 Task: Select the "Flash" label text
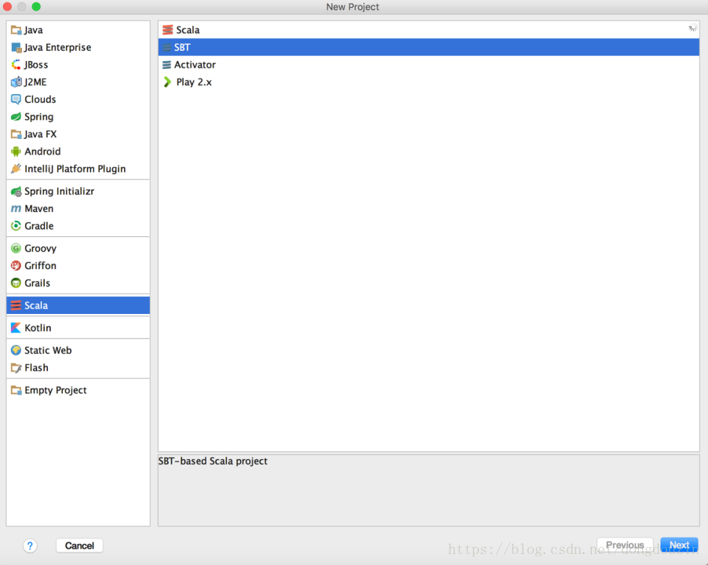point(36,368)
